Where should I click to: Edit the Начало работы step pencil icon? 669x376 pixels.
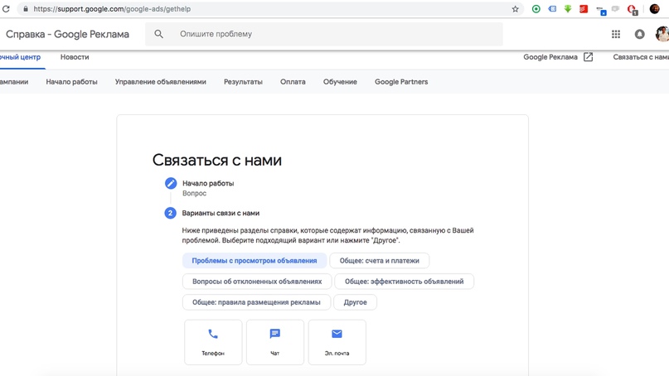[x=171, y=183]
